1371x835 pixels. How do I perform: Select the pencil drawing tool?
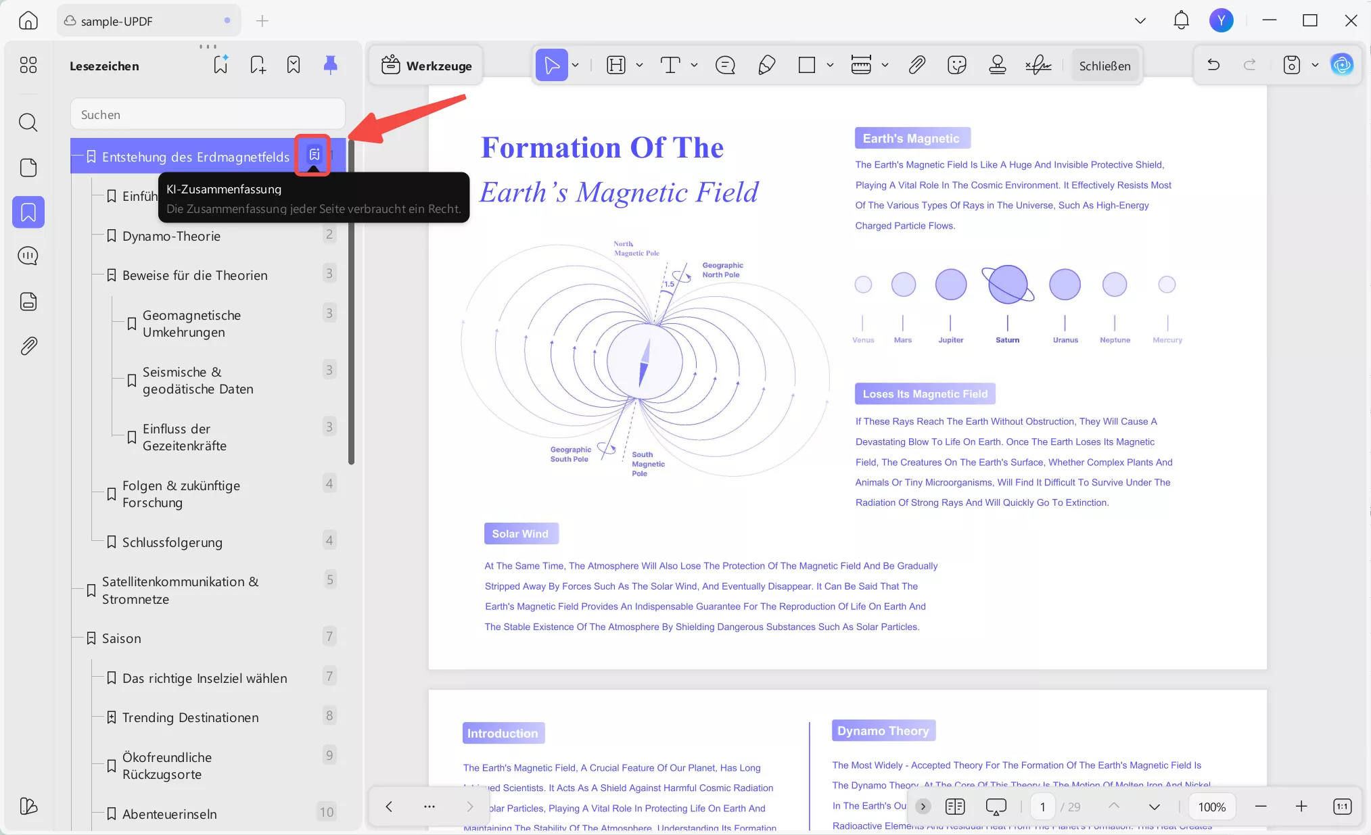pyautogui.click(x=766, y=65)
